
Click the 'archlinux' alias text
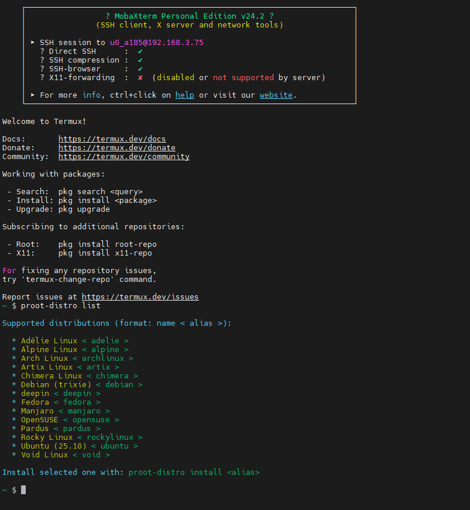[102, 359]
